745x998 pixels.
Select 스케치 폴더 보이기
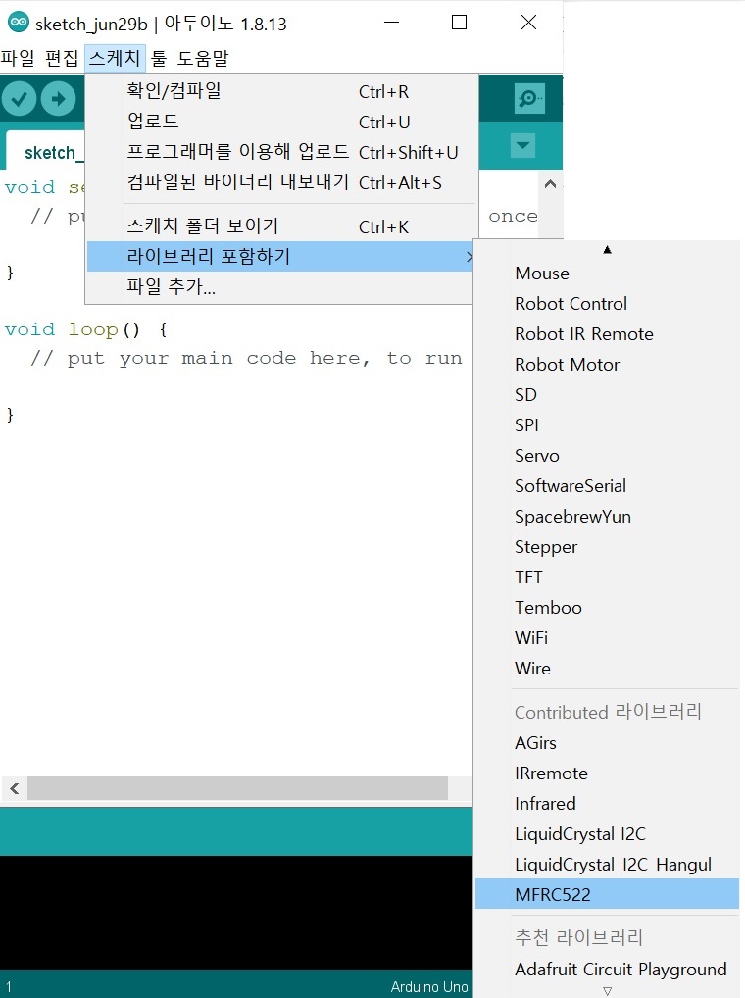280,225
